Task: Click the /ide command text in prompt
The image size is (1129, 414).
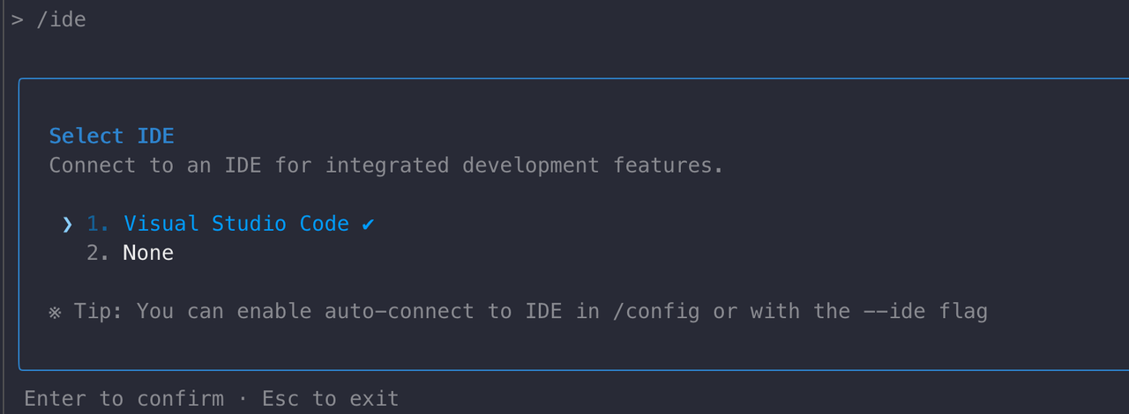Action: click(x=61, y=19)
